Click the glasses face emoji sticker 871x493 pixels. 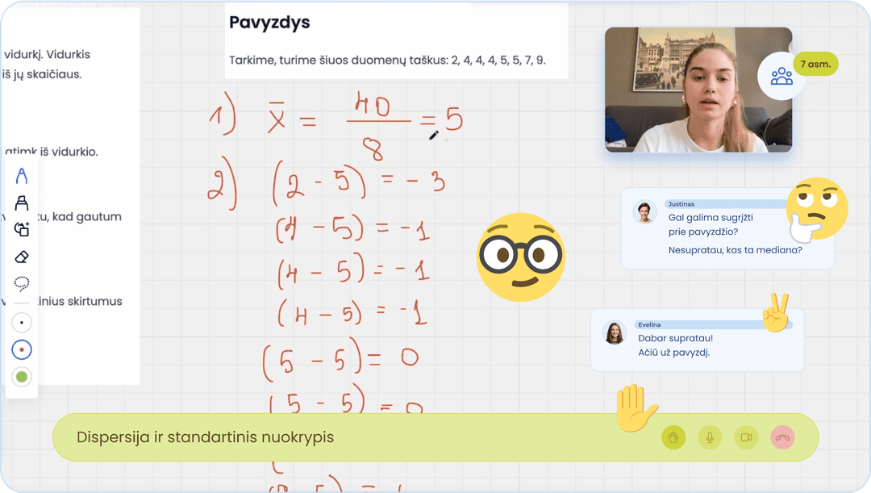[x=520, y=257]
